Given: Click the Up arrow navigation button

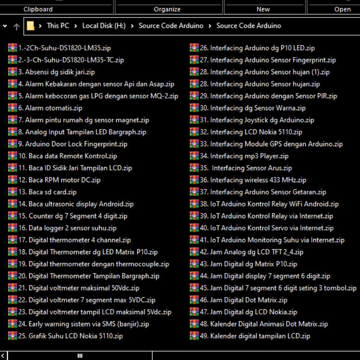Looking at the screenshot, I should point(17,27).
